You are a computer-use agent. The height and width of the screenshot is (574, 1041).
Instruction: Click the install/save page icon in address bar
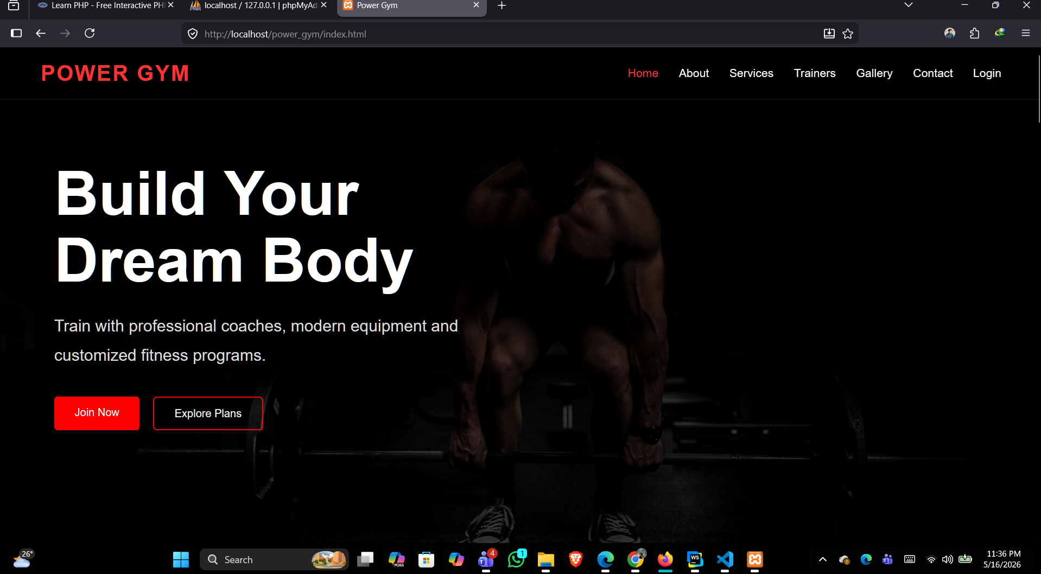pos(829,34)
